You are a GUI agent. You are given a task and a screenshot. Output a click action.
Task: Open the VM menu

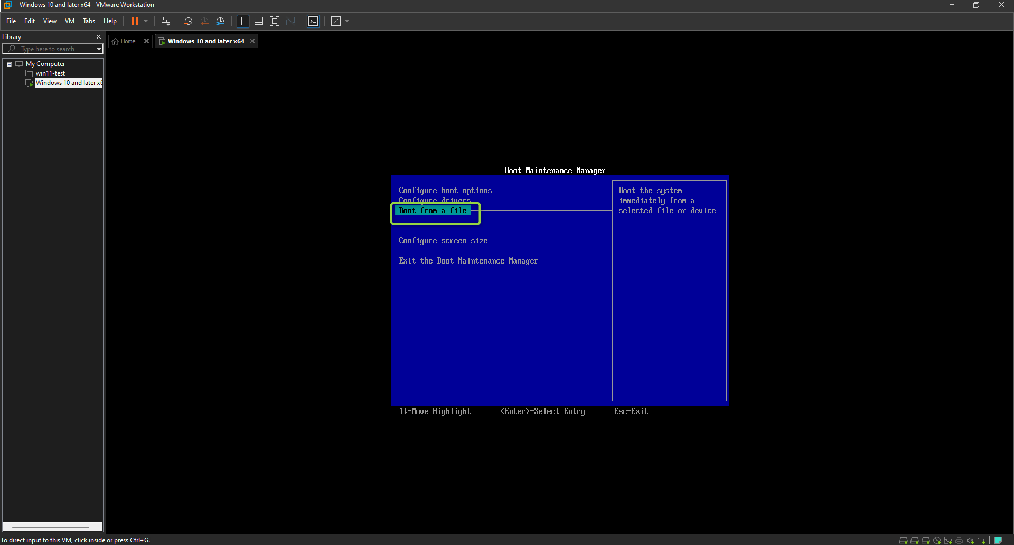click(x=69, y=21)
